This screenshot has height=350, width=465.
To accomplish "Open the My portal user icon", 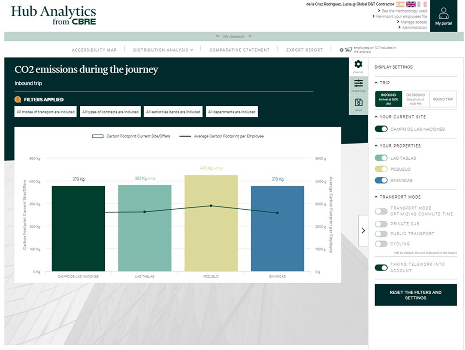I will click(x=443, y=13).
